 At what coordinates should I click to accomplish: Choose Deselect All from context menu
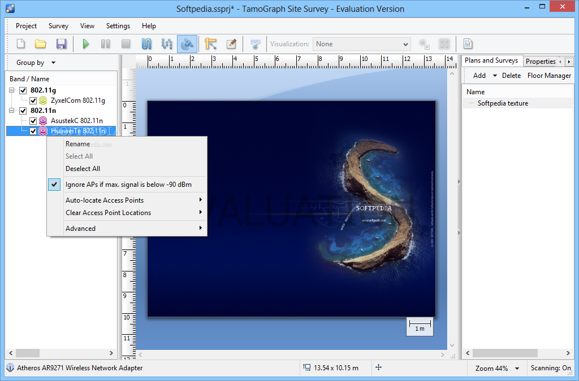pos(127,168)
